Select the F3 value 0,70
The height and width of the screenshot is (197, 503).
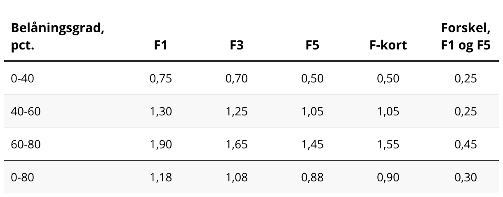pos(237,78)
